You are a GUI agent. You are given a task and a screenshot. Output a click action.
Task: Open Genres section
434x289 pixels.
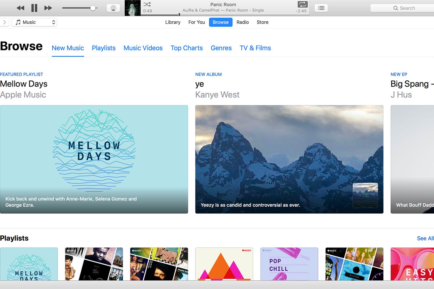pyautogui.click(x=221, y=48)
